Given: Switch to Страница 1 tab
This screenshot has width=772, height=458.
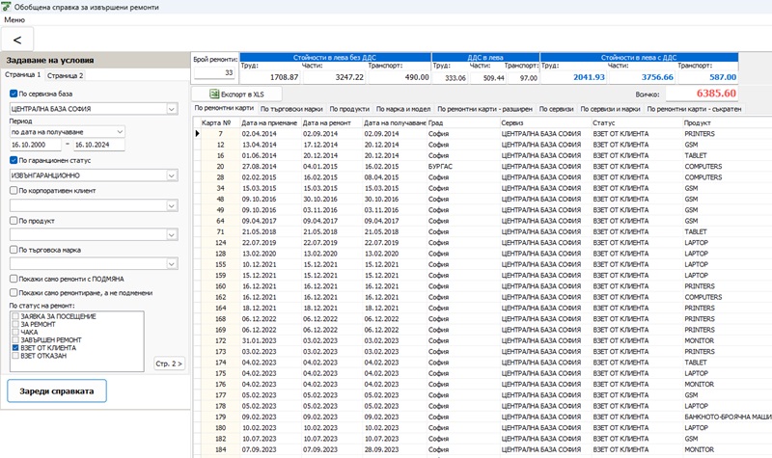Looking at the screenshot, I should 22,75.
